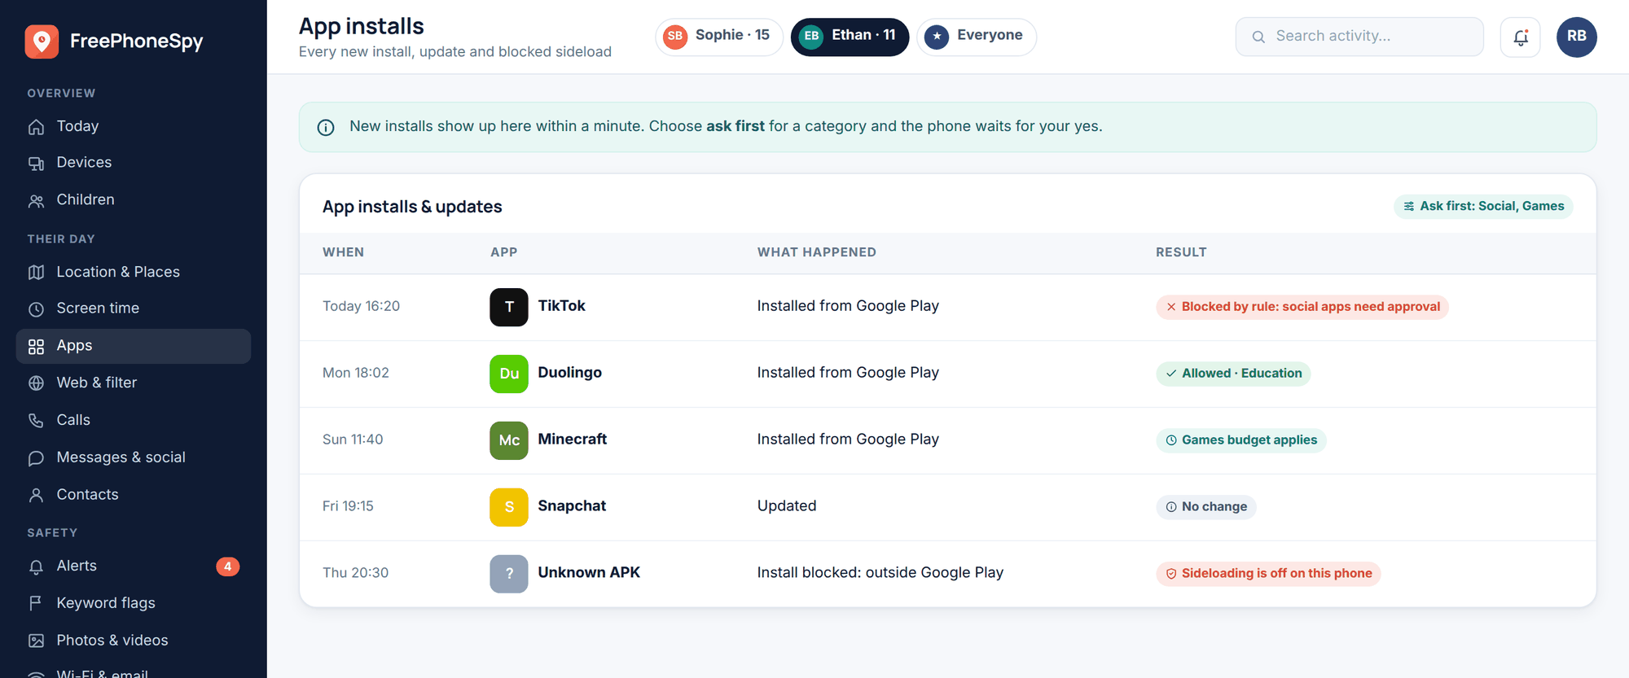Viewport: 1629px width, 678px height.
Task: Select the Apps sidebar item
Action: pos(134,346)
